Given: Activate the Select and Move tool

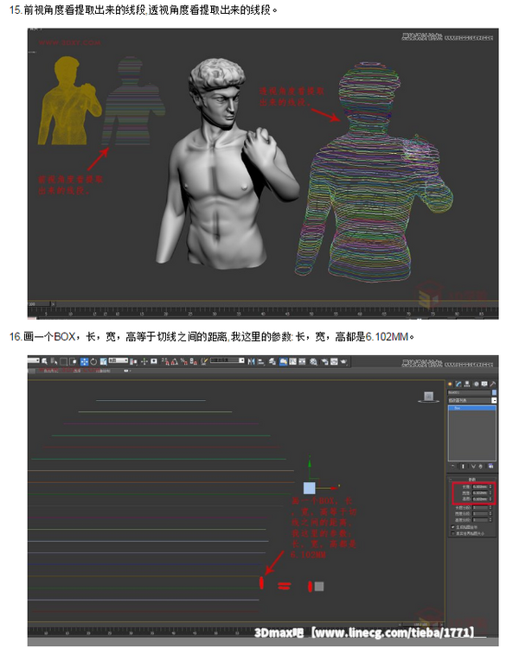Looking at the screenshot, I should pyautogui.click(x=84, y=361).
